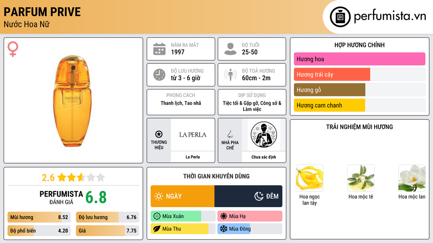Click the perfumer illustration portrait
Image resolution: width=433 pixels, height=243 pixels.
tap(264, 135)
